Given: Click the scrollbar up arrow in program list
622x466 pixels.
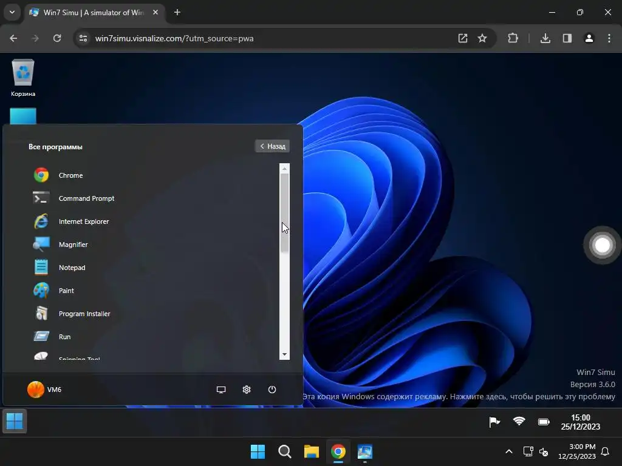Looking at the screenshot, I should click(284, 169).
